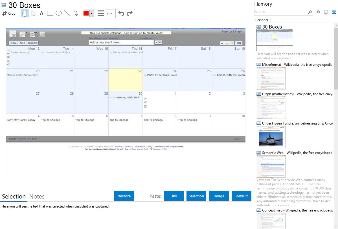Click the calendar up arrow button

coord(222,43)
